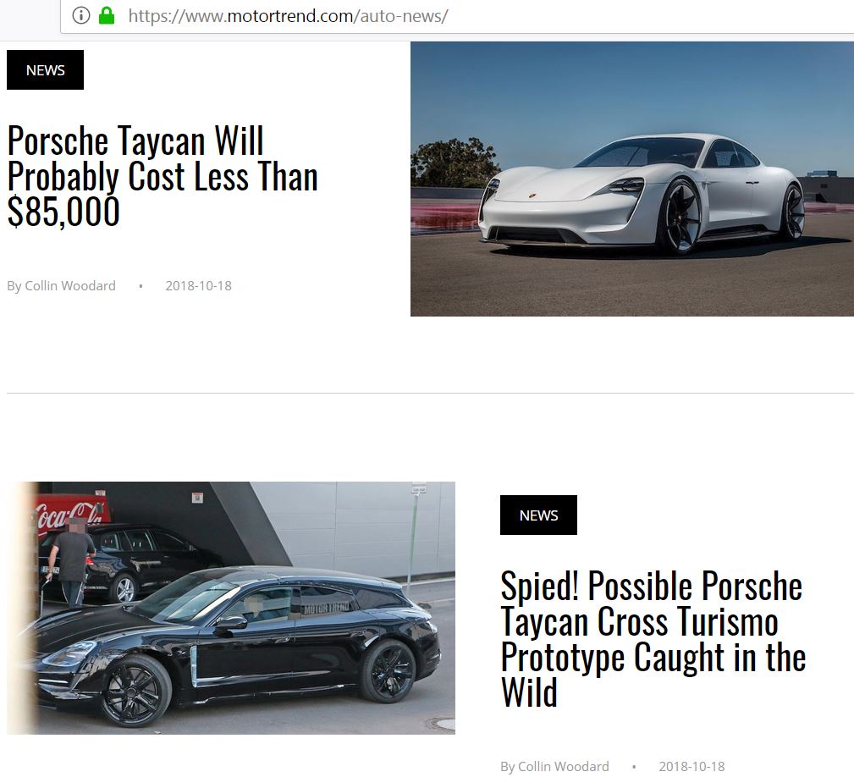This screenshot has width=854, height=777.
Task: Click the 2018-10-18 date under the Spied article
Action: [x=691, y=767]
